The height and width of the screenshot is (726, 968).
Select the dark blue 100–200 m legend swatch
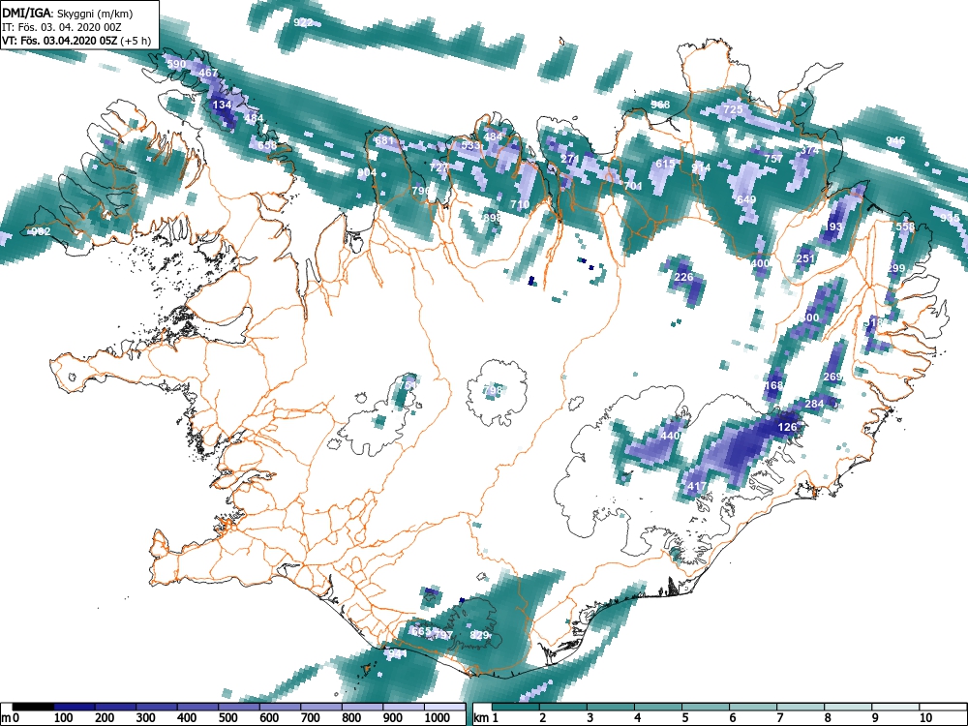(75, 707)
